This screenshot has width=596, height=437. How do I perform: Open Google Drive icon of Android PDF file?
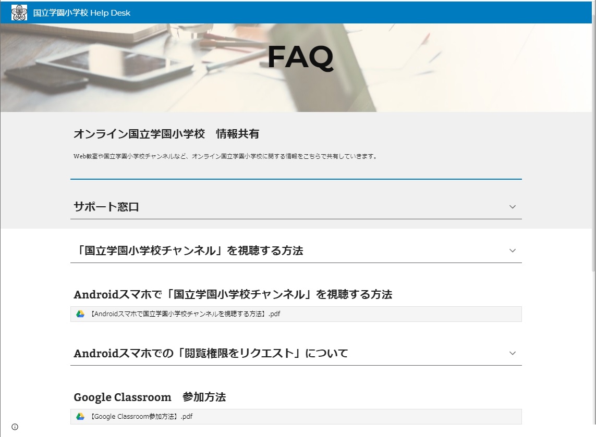click(80, 314)
